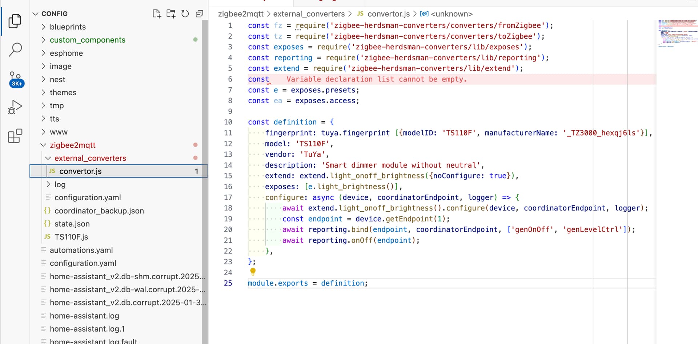
Task: Refresh the explorer file tree
Action: 185,14
